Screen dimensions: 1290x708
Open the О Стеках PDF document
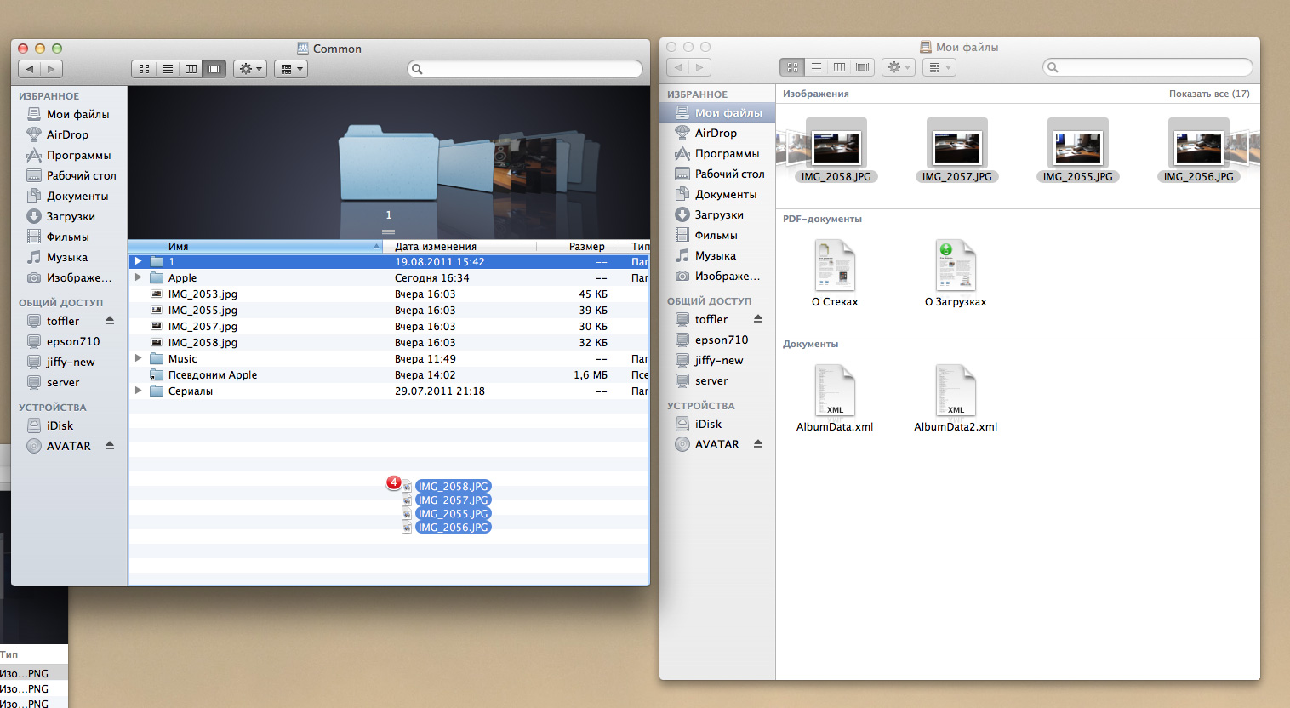(835, 266)
